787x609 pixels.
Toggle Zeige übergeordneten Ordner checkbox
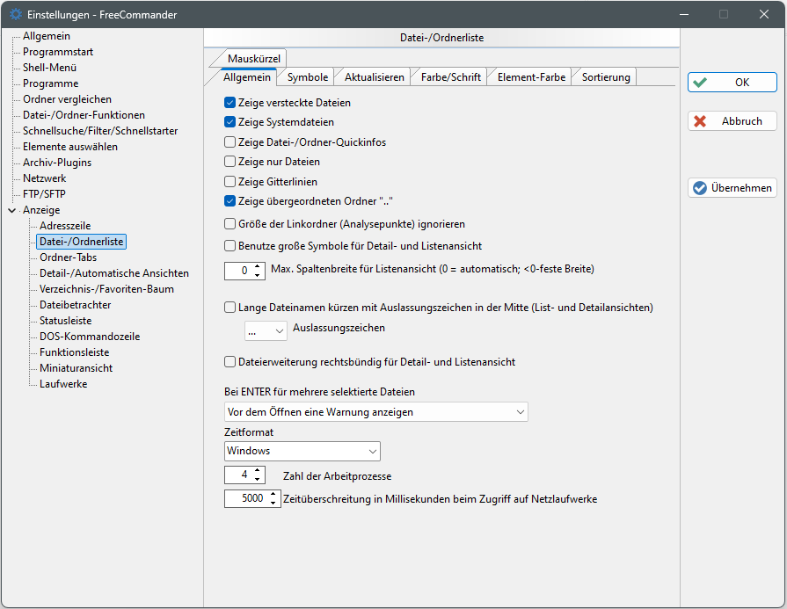point(230,201)
